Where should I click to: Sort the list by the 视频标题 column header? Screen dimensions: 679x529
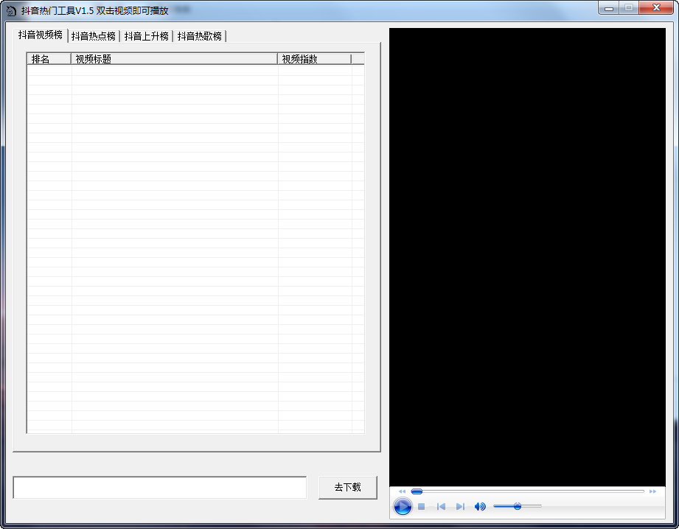(174, 59)
